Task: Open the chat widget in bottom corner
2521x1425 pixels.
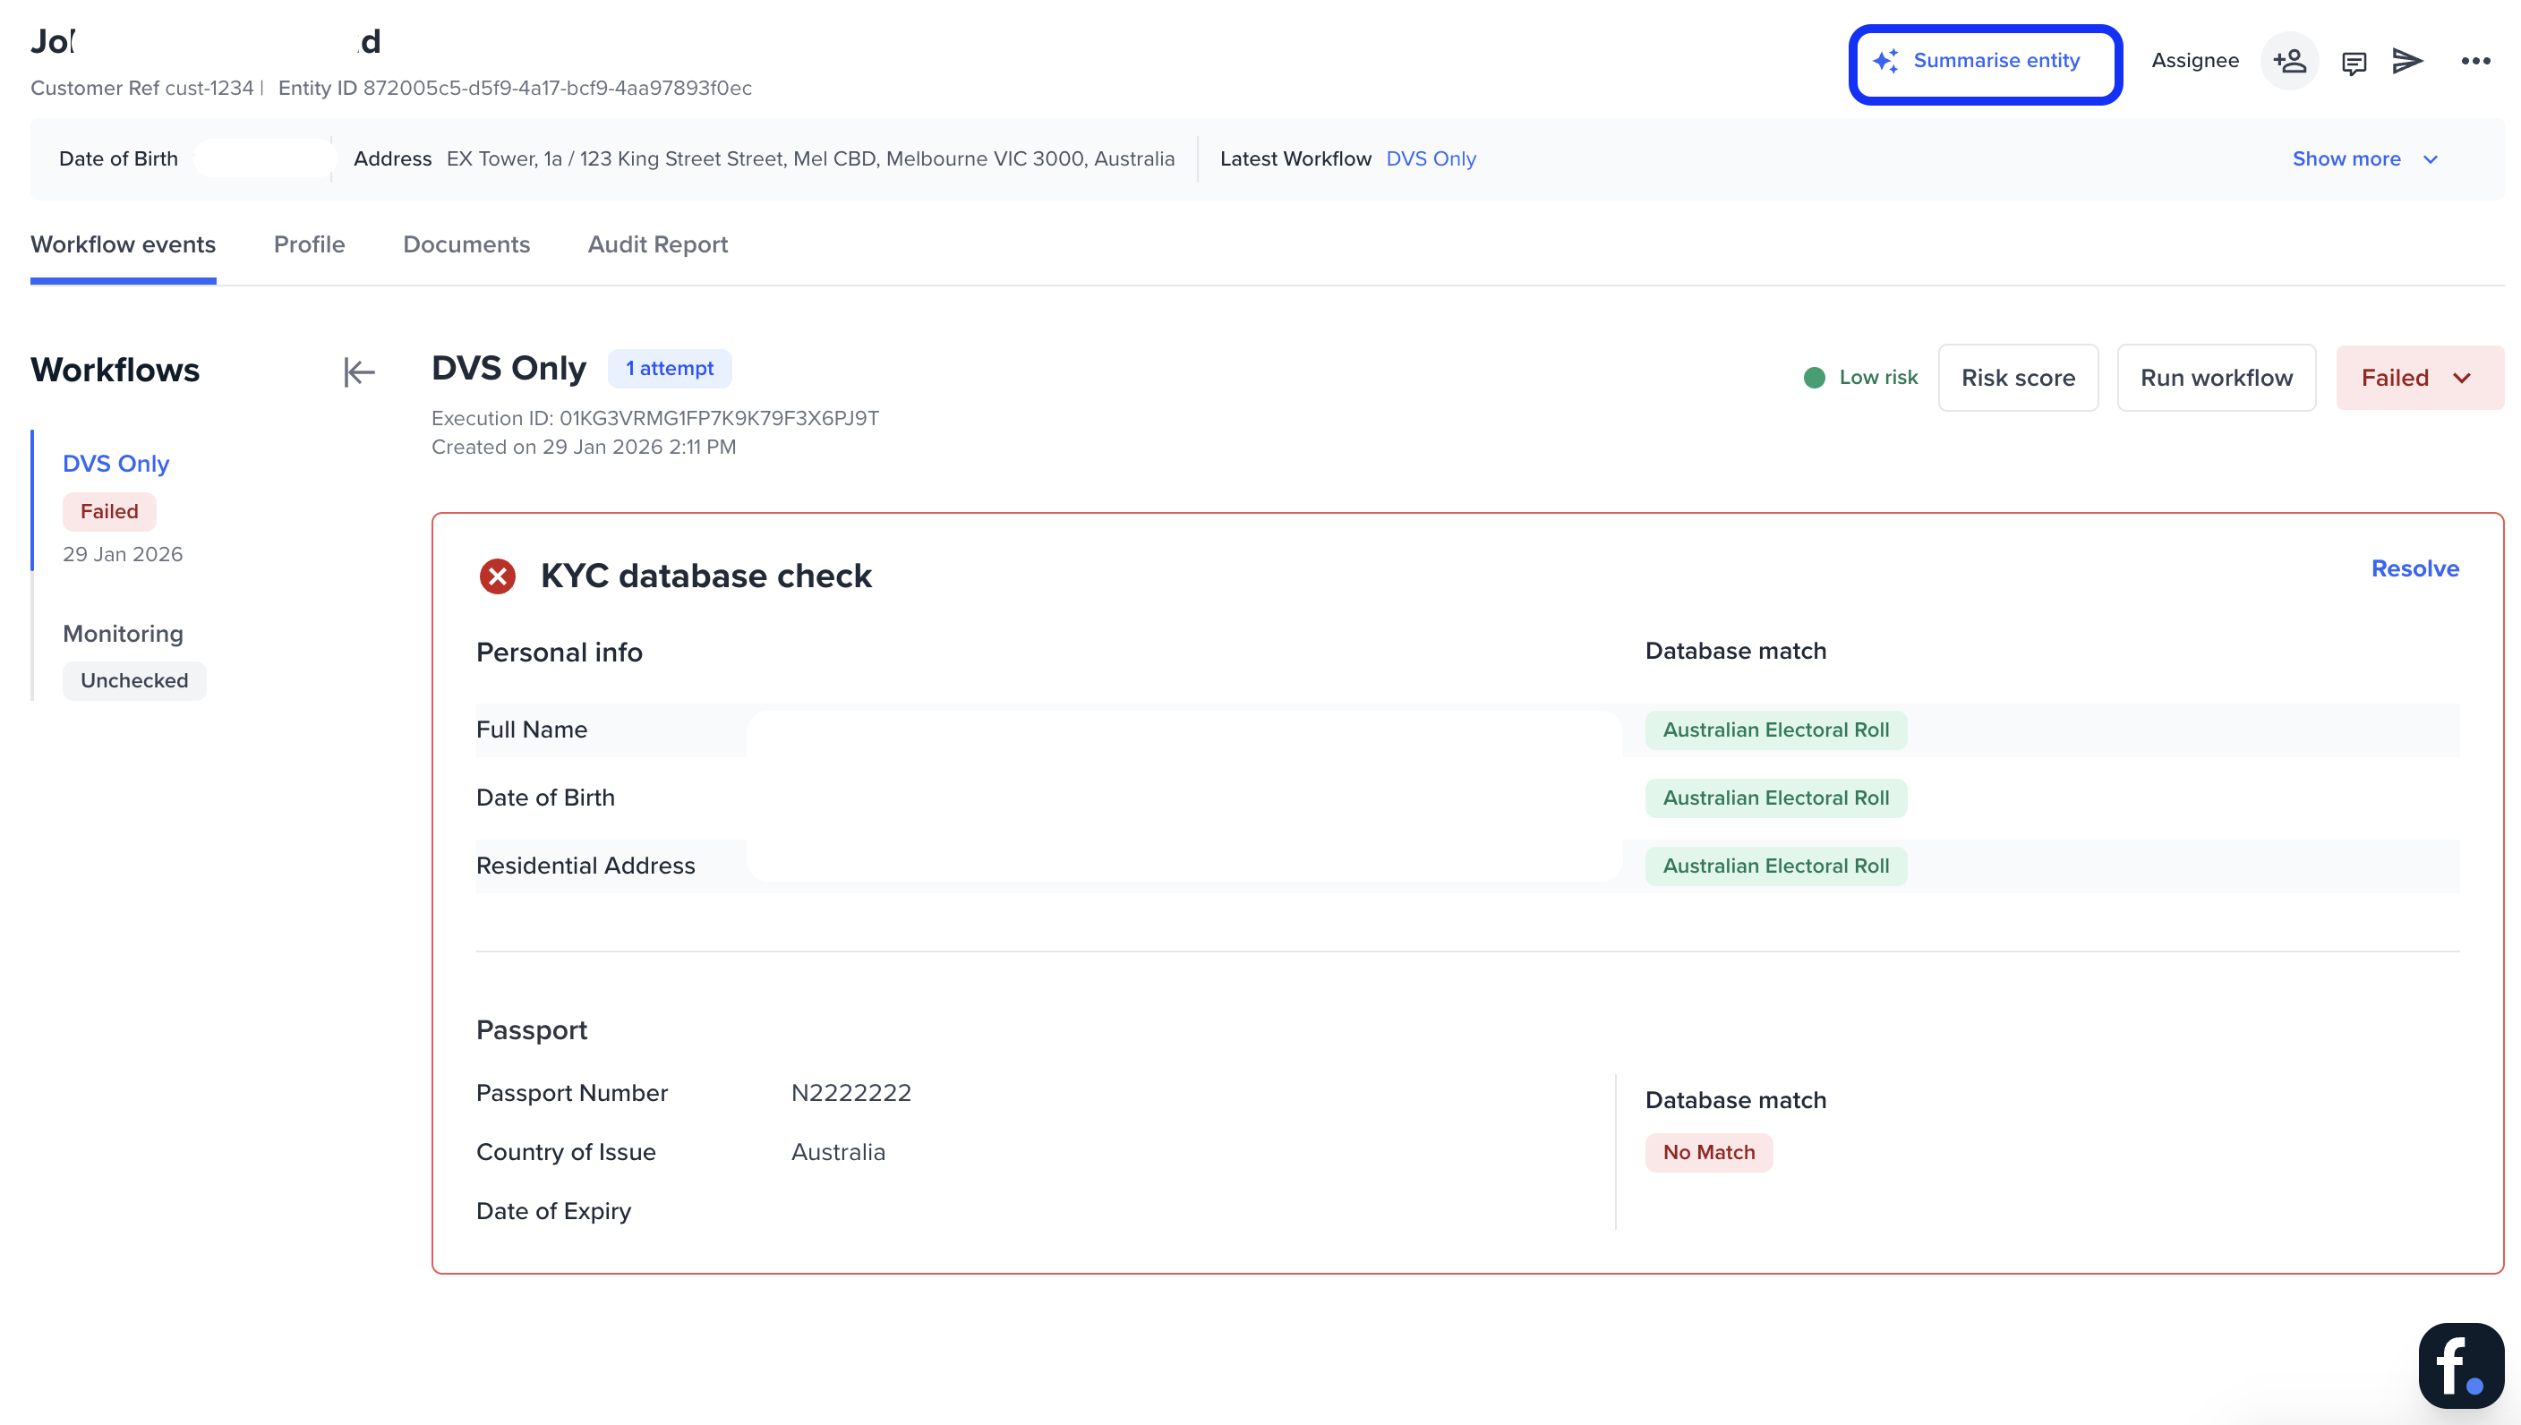Action: [x=2460, y=1365]
